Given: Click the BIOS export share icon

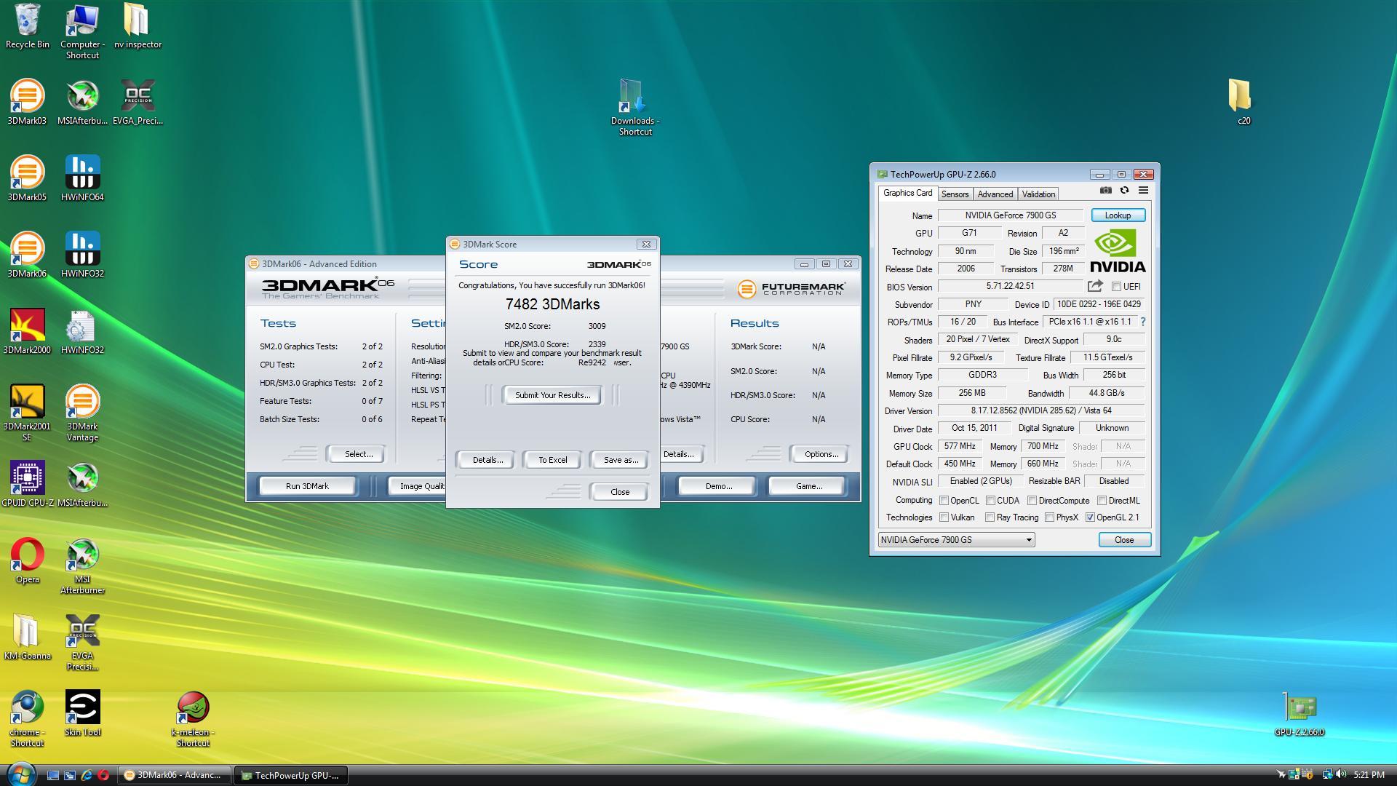Looking at the screenshot, I should point(1095,286).
